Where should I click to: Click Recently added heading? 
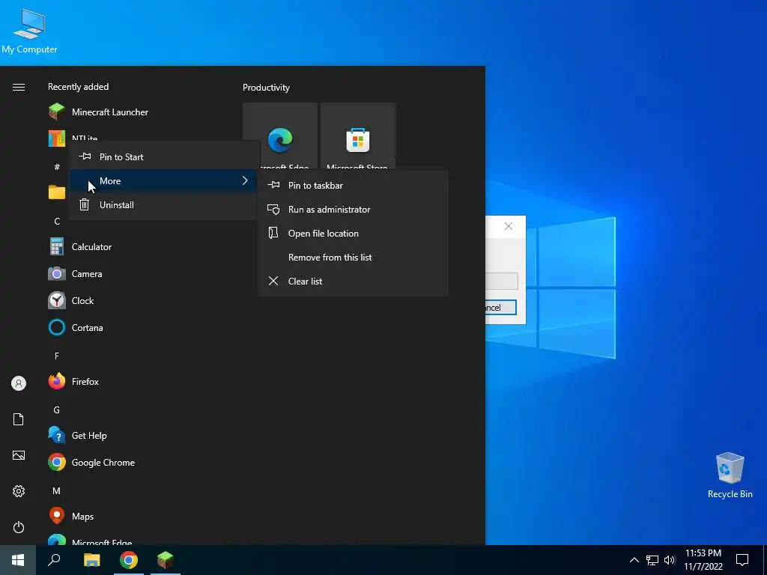click(78, 87)
